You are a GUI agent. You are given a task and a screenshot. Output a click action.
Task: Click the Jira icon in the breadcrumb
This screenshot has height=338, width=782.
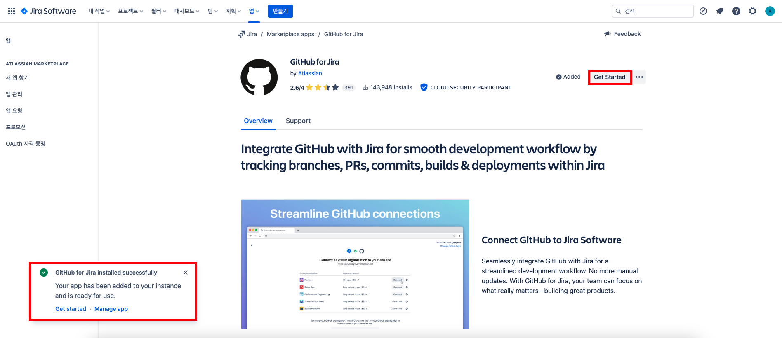241,34
